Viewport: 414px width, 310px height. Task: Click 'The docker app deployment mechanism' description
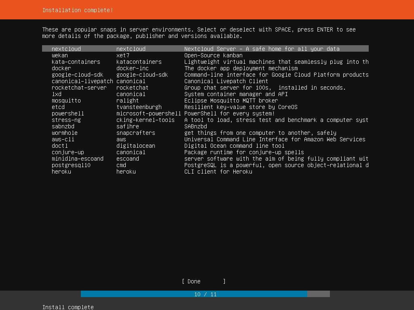241,68
